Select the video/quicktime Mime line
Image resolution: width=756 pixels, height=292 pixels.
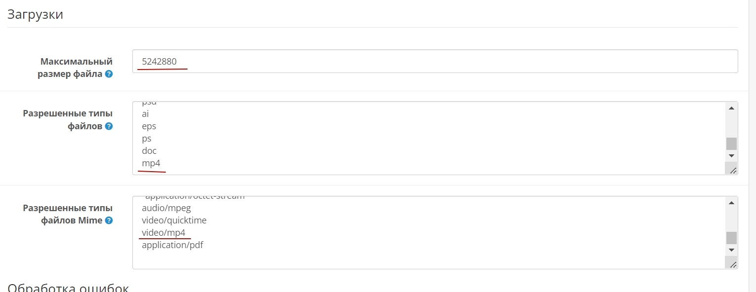pos(174,220)
